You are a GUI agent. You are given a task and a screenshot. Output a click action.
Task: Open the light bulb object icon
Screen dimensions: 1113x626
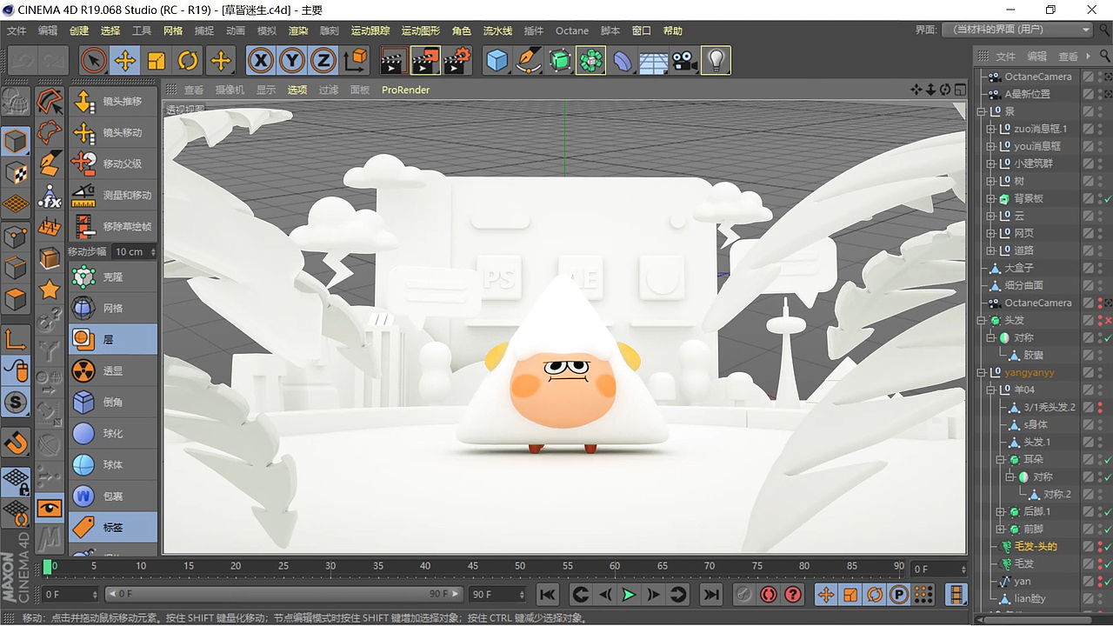pos(716,60)
